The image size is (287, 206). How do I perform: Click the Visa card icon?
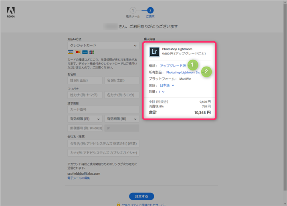click(x=71, y=53)
